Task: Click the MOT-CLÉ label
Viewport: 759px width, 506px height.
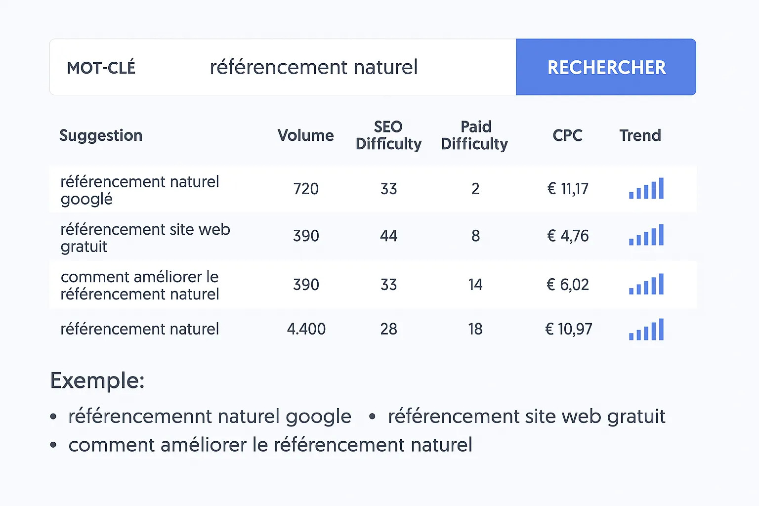Action: (101, 68)
